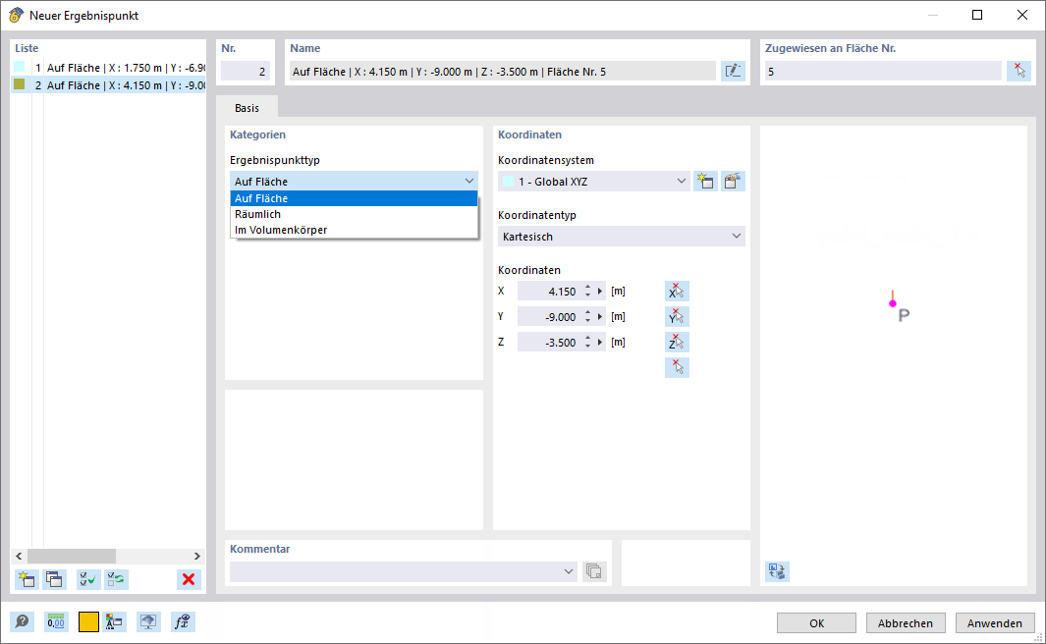Increase Y coordinate with spinner
Viewport: 1046px width, 644px height.
(587, 312)
